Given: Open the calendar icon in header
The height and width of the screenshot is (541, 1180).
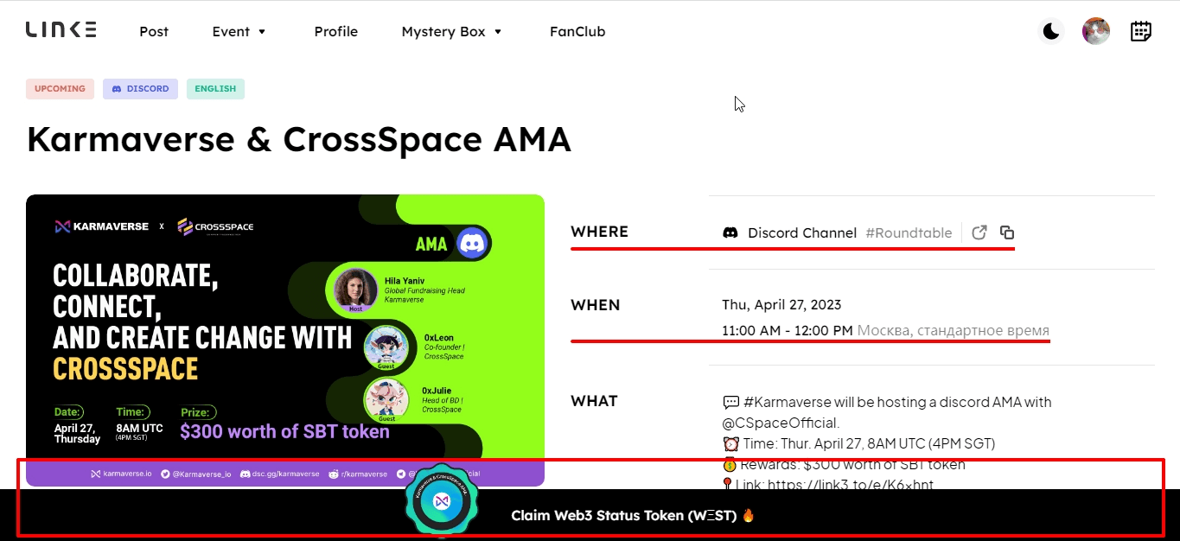Looking at the screenshot, I should (x=1141, y=31).
